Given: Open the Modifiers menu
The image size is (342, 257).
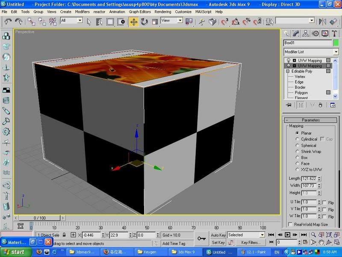Looking at the screenshot, I should pos(82,12).
